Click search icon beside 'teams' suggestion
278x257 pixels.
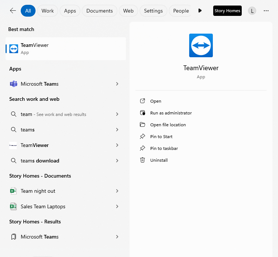click(14, 130)
